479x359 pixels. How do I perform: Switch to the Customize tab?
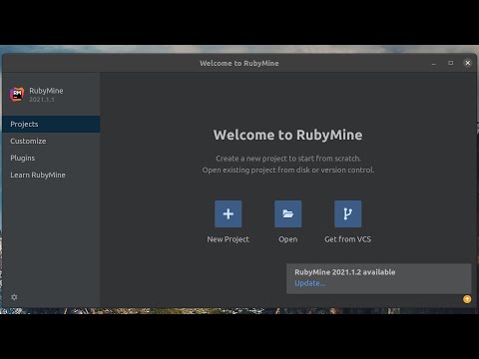tap(51, 141)
